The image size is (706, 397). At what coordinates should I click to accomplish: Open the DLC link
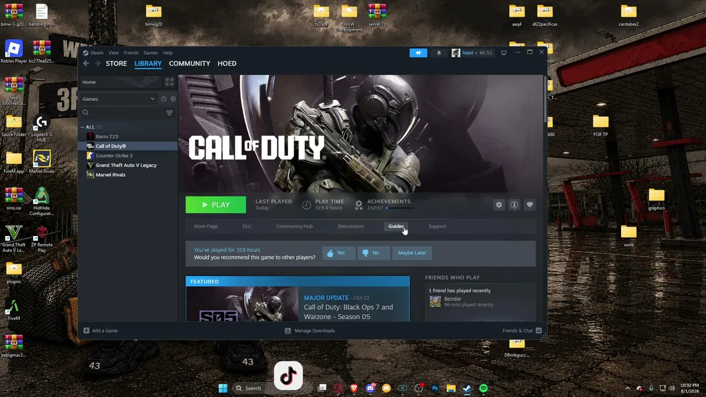point(247,227)
